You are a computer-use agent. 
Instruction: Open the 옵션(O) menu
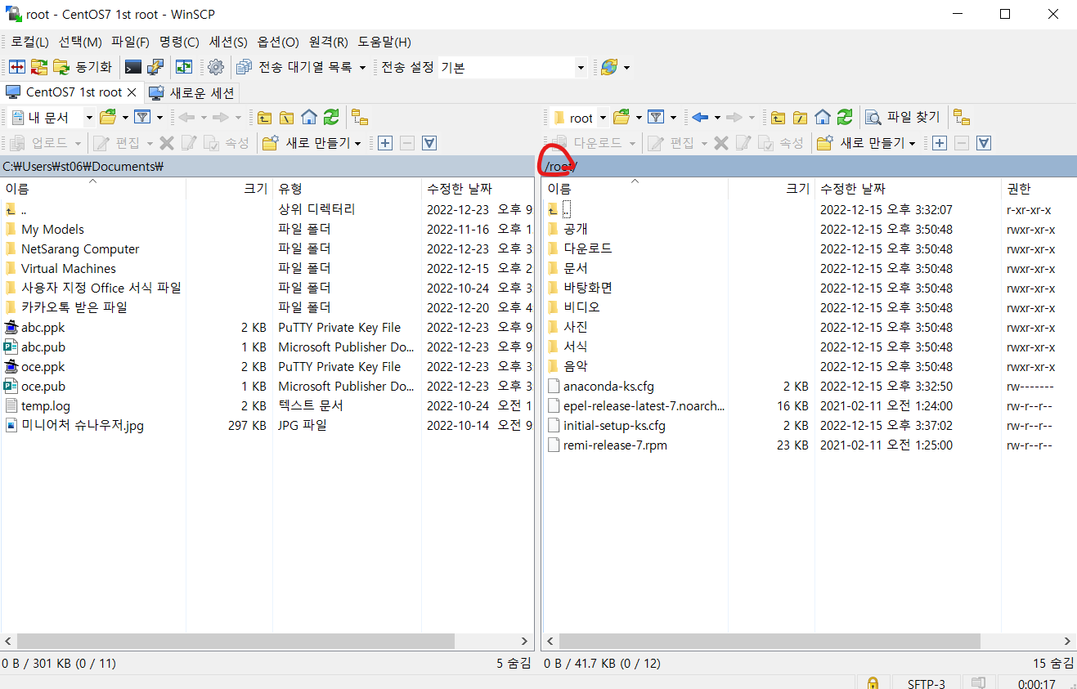278,42
